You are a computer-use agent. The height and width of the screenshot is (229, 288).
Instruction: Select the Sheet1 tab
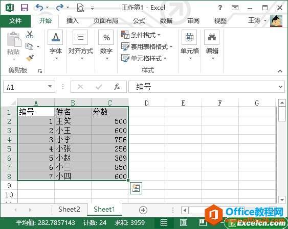click(x=104, y=209)
